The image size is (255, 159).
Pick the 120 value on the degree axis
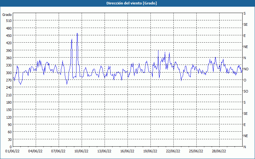(x=9, y=117)
